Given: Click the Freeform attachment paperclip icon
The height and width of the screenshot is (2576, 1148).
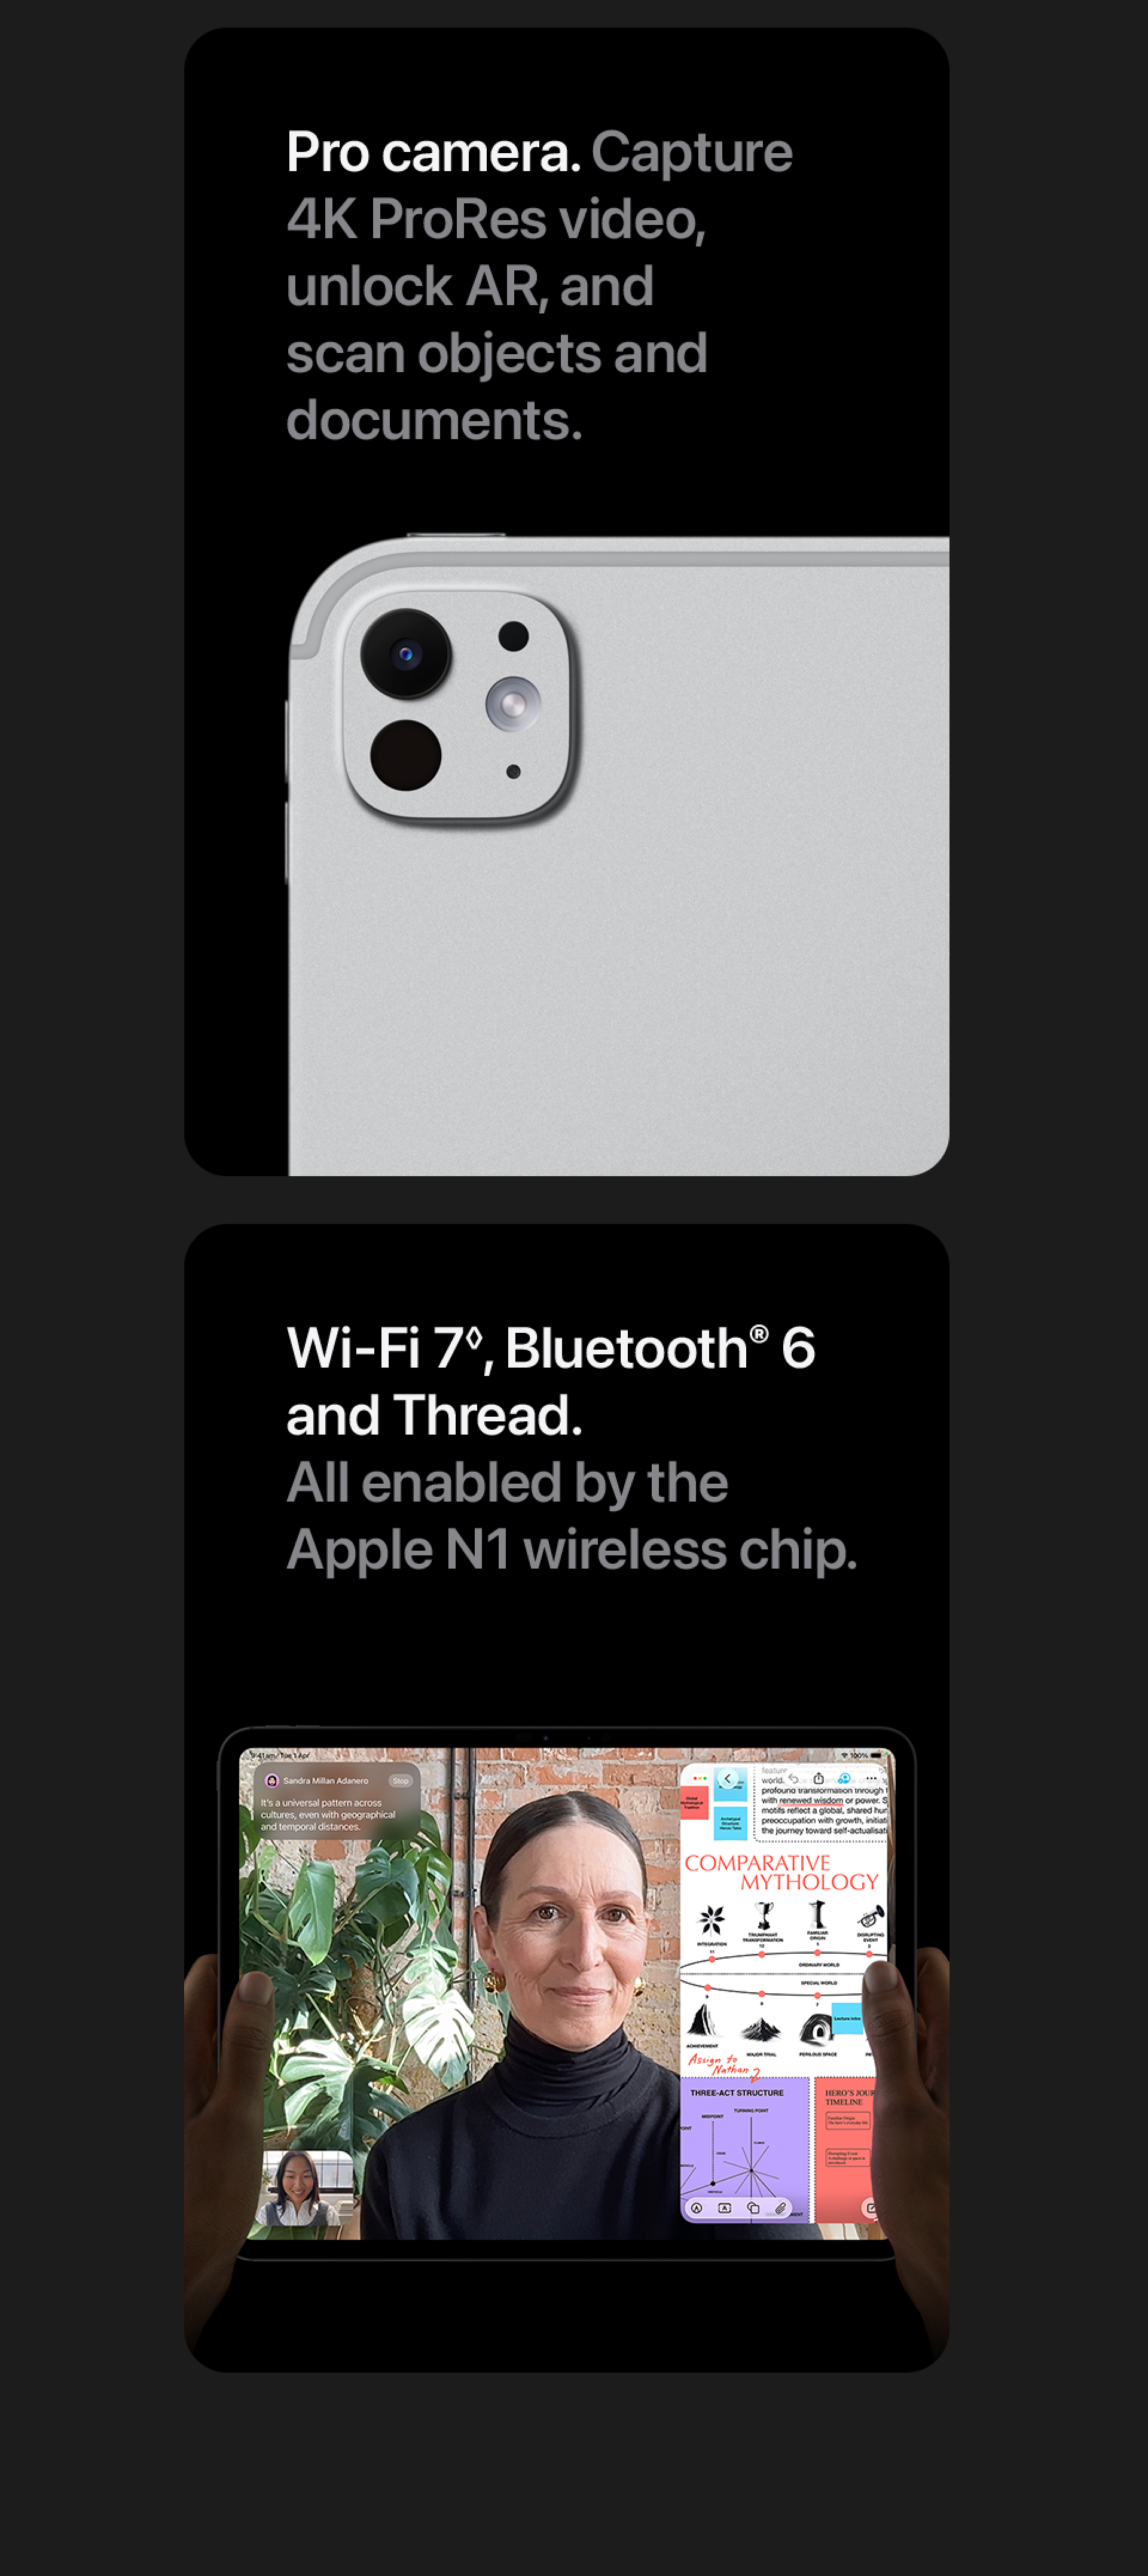Looking at the screenshot, I should coord(780,2208).
